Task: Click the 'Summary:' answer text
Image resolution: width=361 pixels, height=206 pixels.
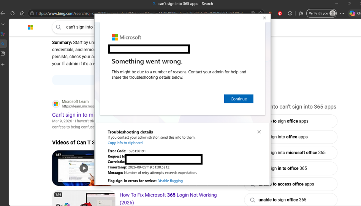Action: click(x=62, y=42)
